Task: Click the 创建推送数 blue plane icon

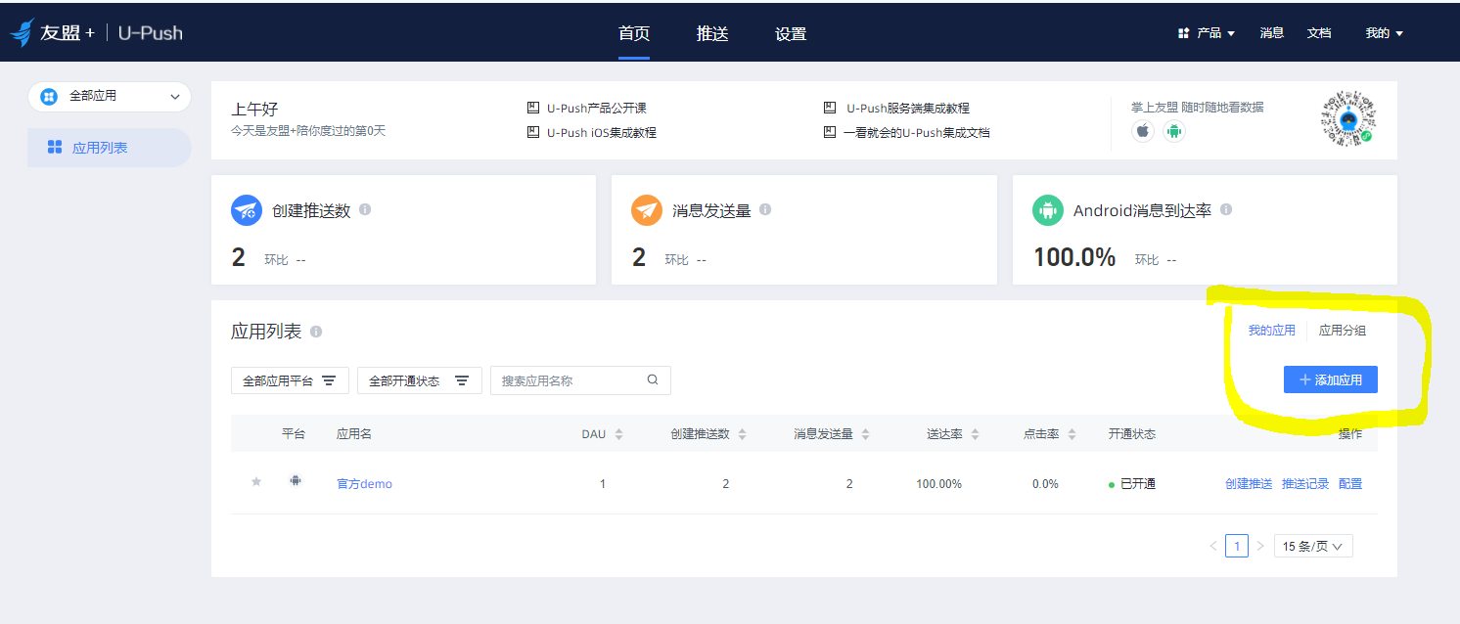Action: click(x=246, y=210)
